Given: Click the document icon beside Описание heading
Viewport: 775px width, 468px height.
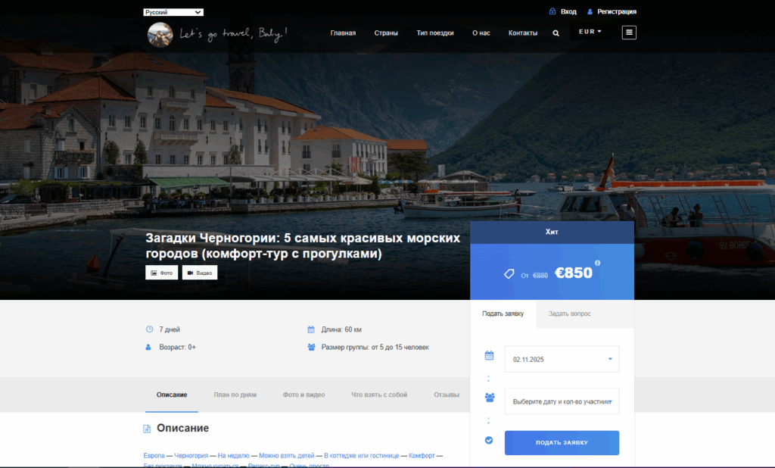Looking at the screenshot, I should (x=147, y=429).
